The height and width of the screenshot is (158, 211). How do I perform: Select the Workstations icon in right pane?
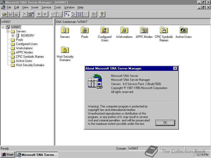124,30
